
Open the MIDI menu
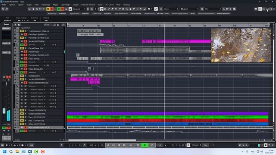(x=36, y=5)
